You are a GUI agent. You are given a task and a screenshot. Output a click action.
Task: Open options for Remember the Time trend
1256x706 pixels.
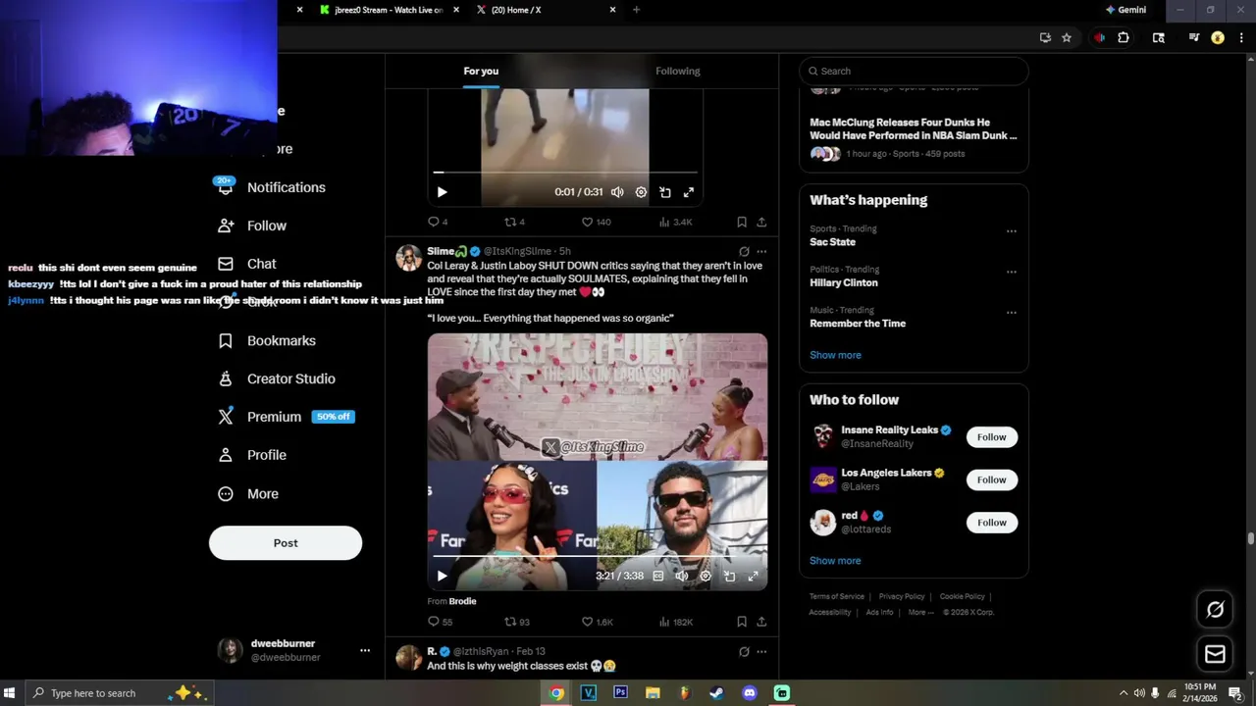1011,313
